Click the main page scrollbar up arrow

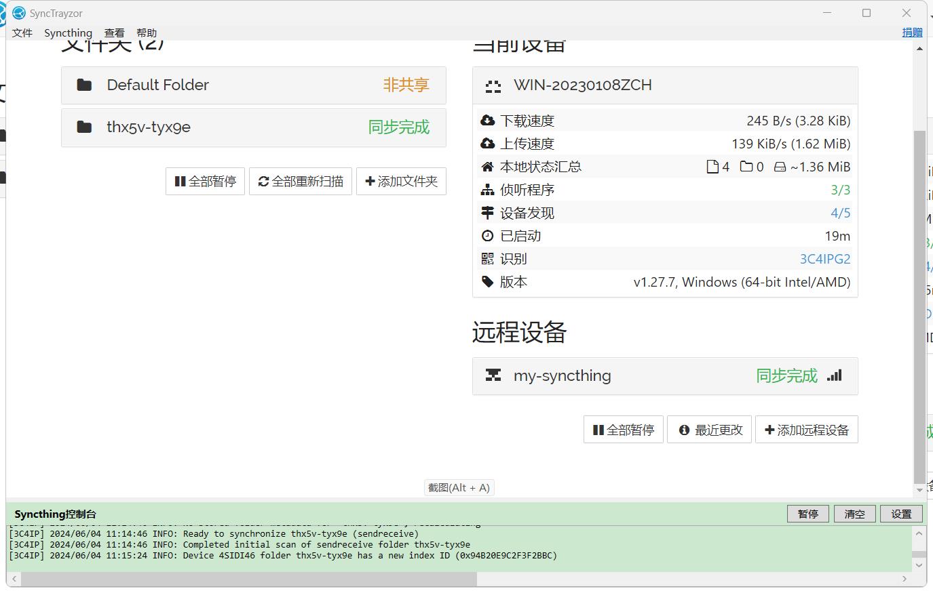[919, 49]
